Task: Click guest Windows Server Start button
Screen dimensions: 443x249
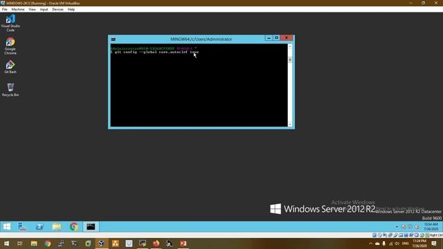Action: point(7,227)
